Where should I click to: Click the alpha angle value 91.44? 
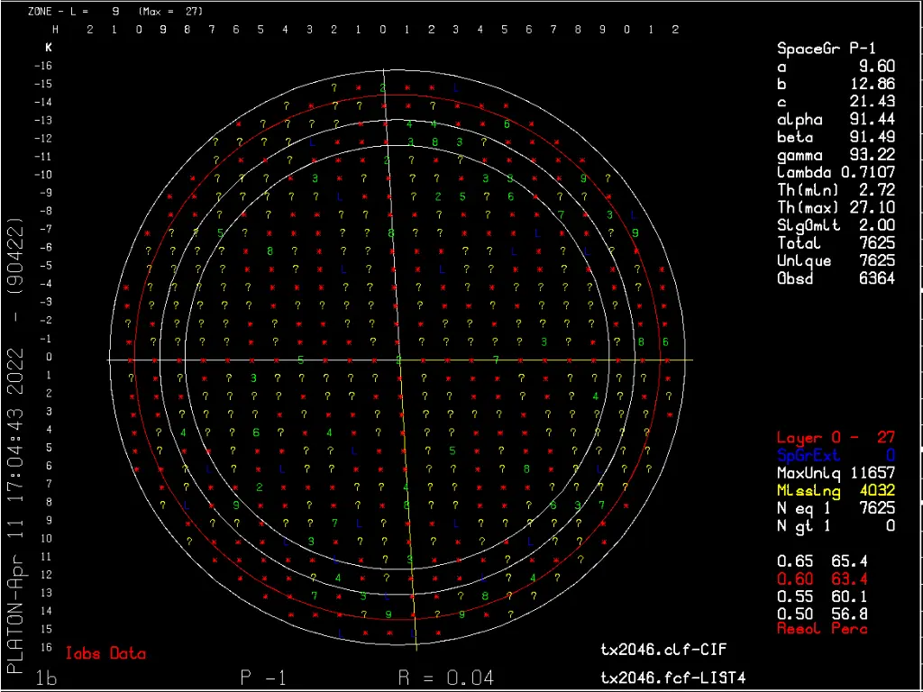(x=873, y=120)
